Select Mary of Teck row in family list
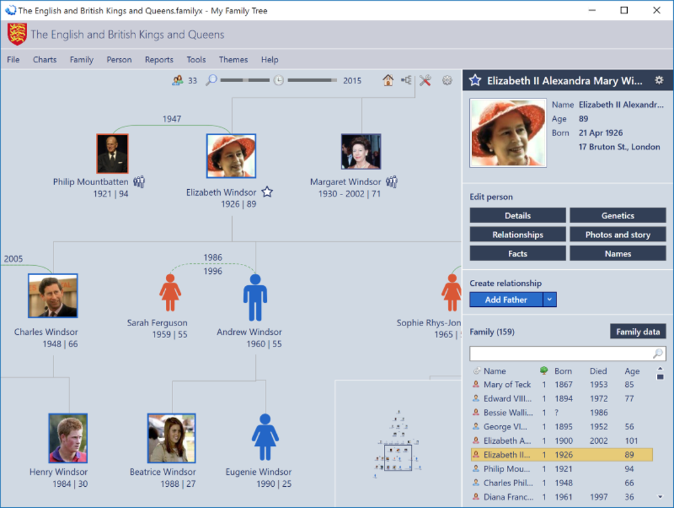Screen dimensions: 674x508 point(562,384)
